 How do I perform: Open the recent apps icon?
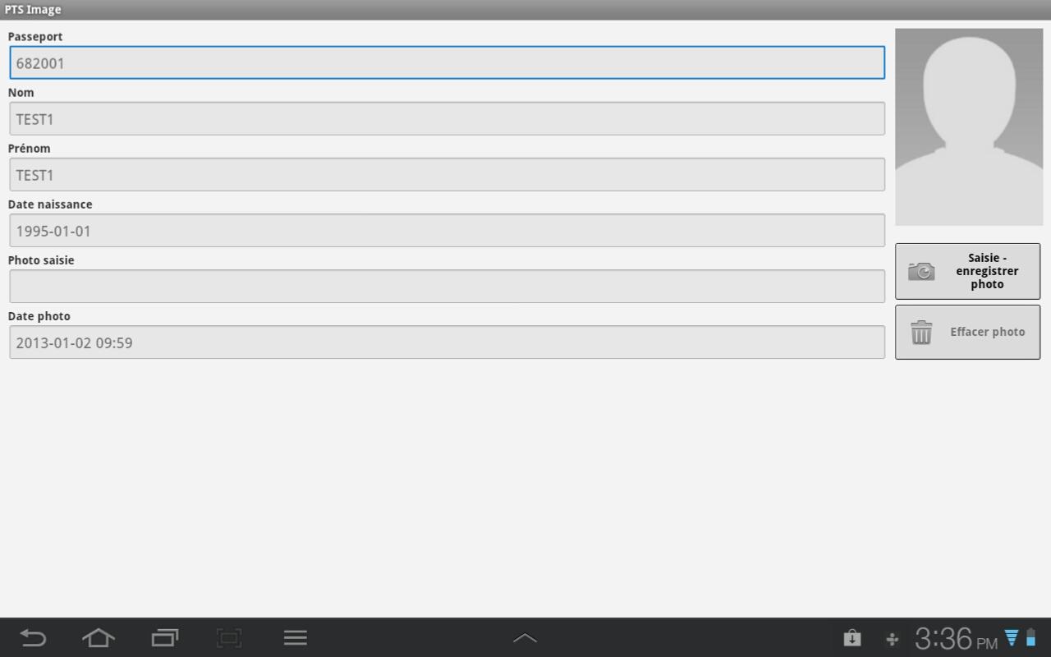coord(164,638)
